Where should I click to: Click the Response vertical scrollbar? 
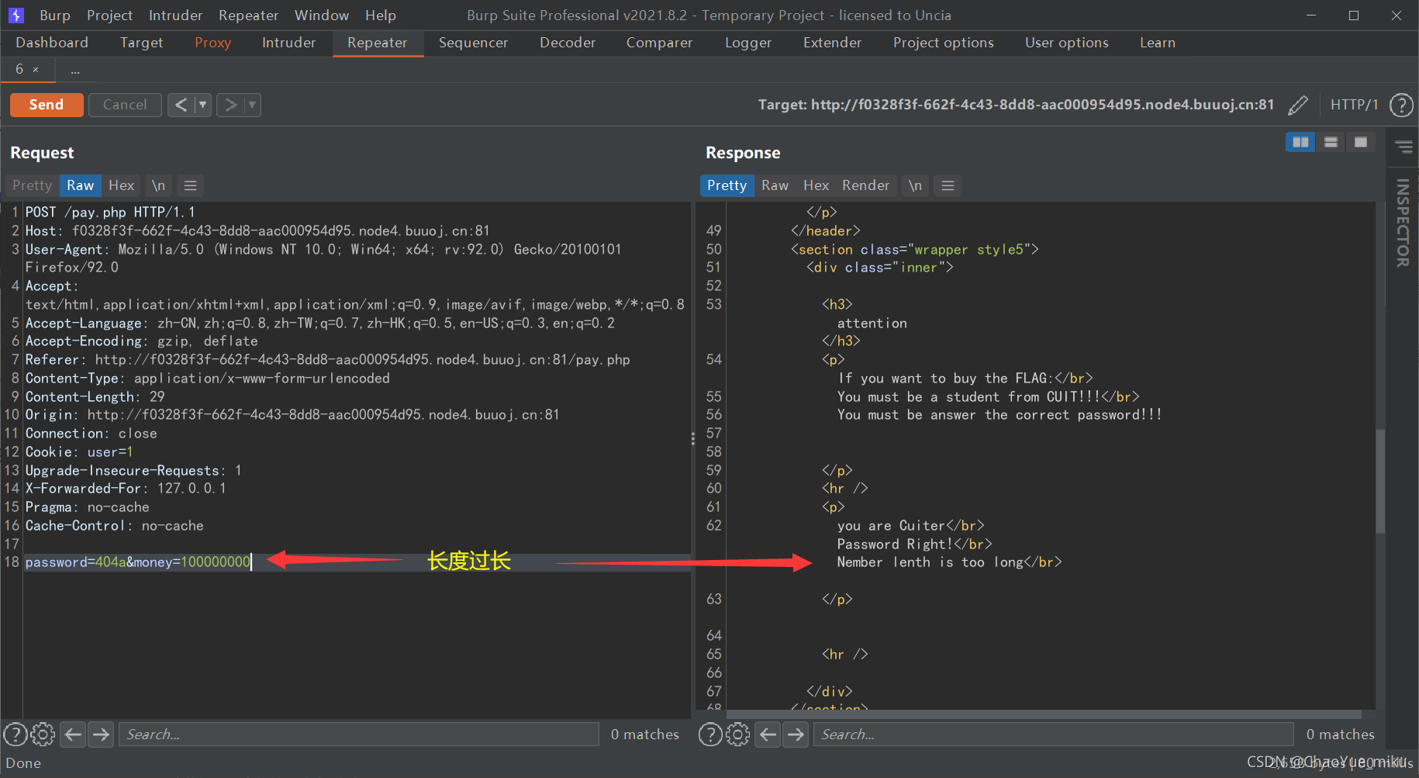1380,481
